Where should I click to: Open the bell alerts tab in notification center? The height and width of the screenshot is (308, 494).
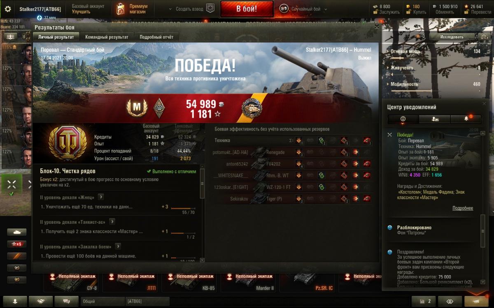pos(466,119)
